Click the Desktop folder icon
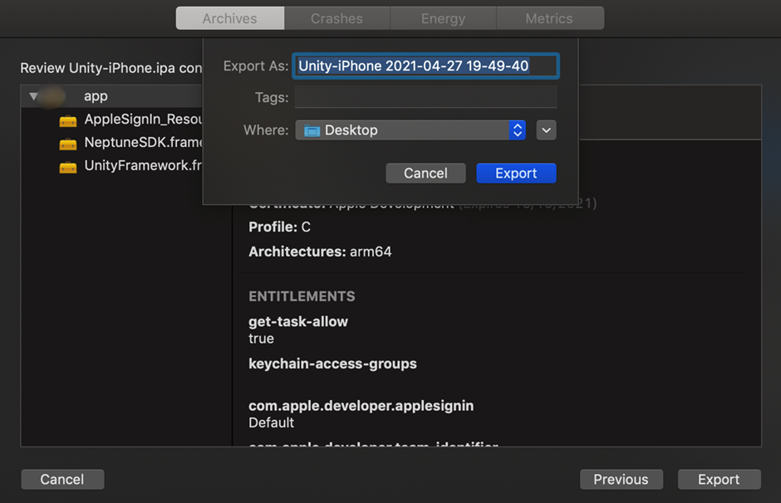781x503 pixels. [312, 130]
